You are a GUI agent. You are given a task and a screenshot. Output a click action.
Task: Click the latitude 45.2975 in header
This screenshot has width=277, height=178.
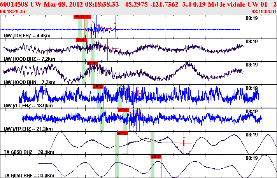(136, 4)
